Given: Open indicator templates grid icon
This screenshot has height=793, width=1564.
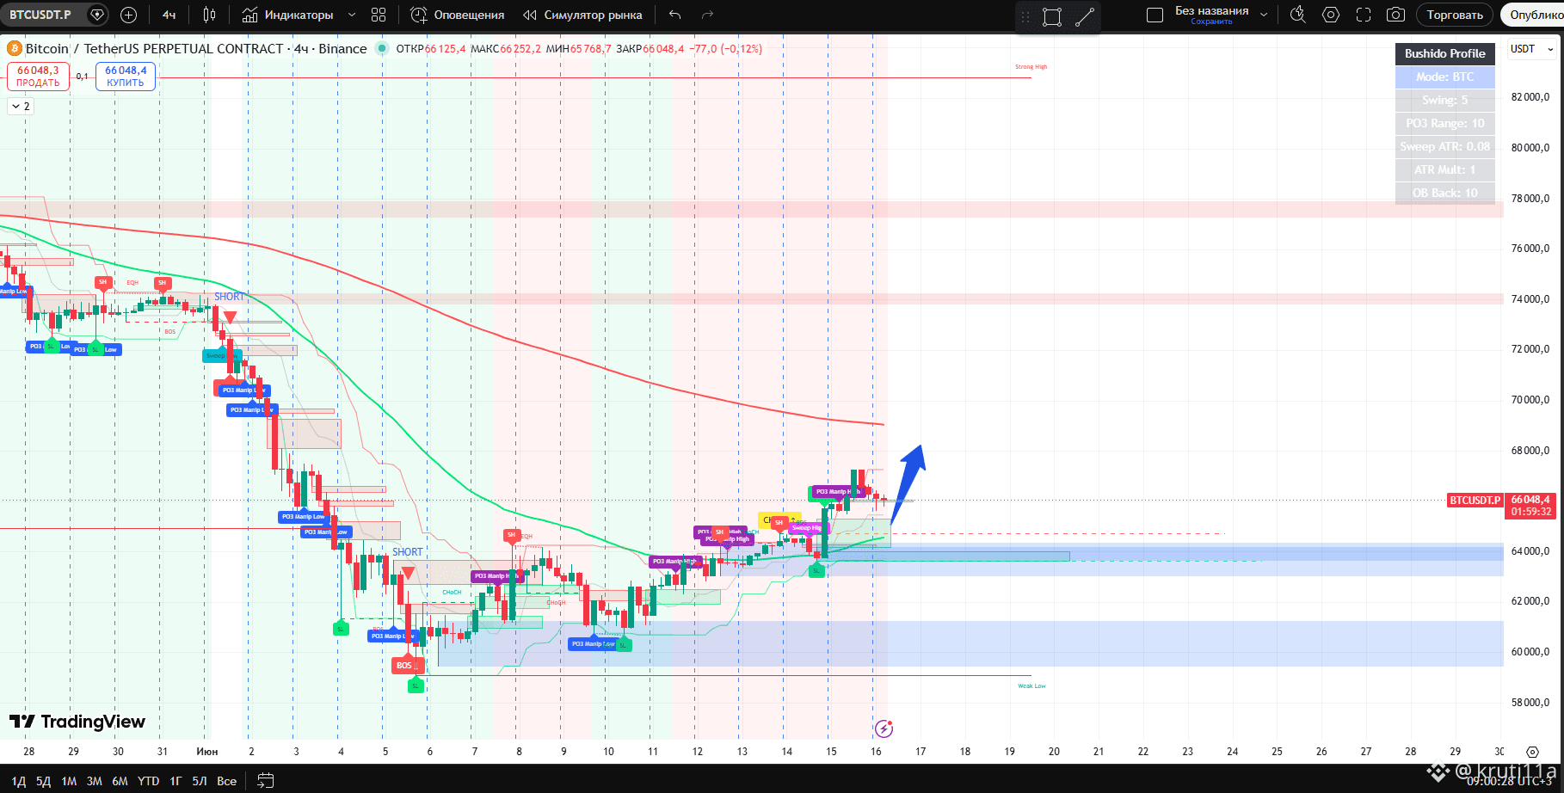Looking at the screenshot, I should click(379, 15).
